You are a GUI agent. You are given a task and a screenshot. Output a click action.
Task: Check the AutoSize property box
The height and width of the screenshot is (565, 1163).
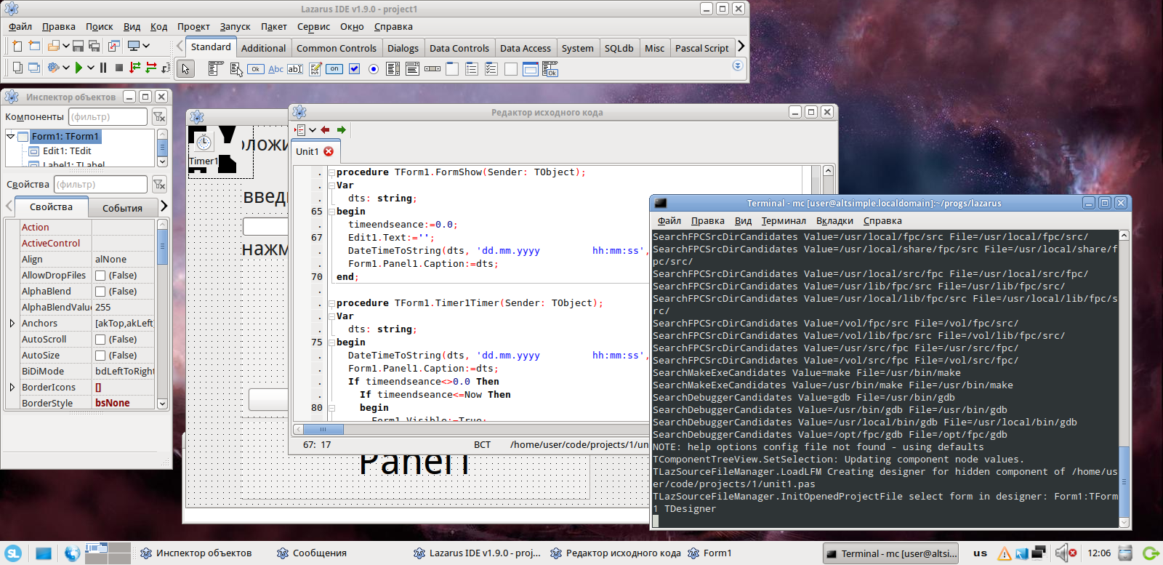point(100,356)
